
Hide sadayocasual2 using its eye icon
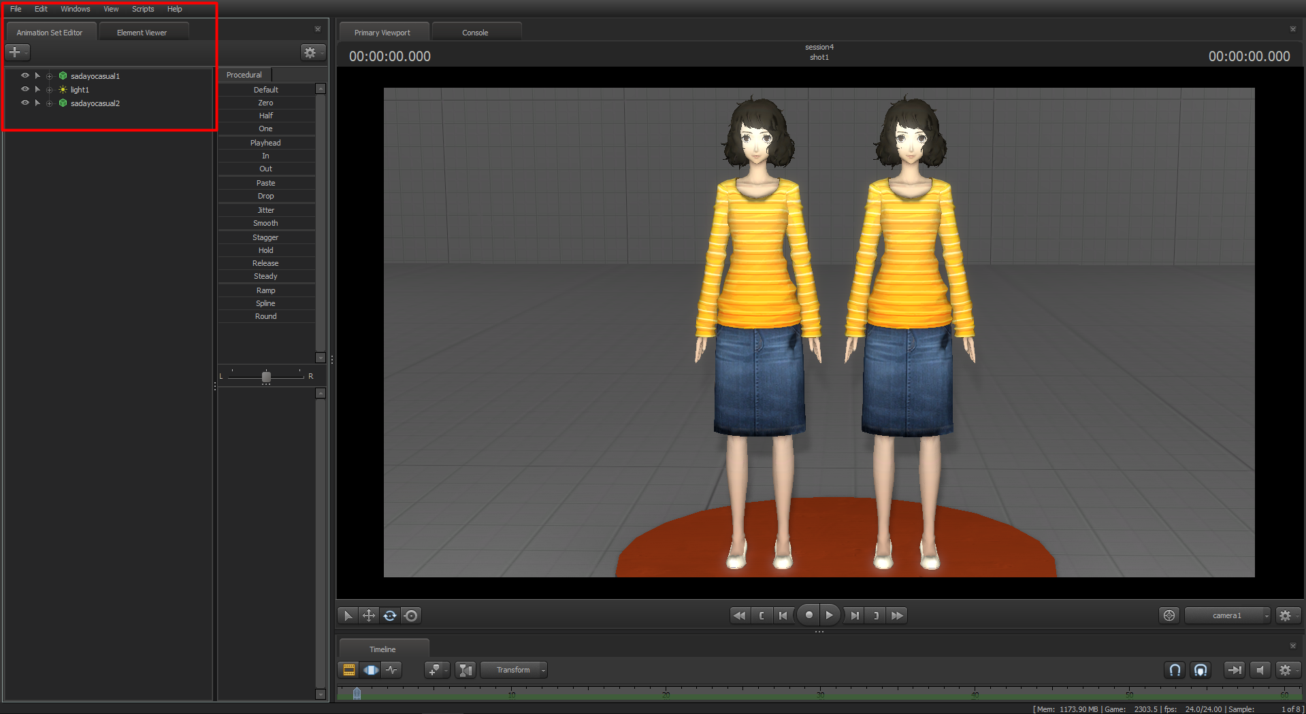click(25, 103)
